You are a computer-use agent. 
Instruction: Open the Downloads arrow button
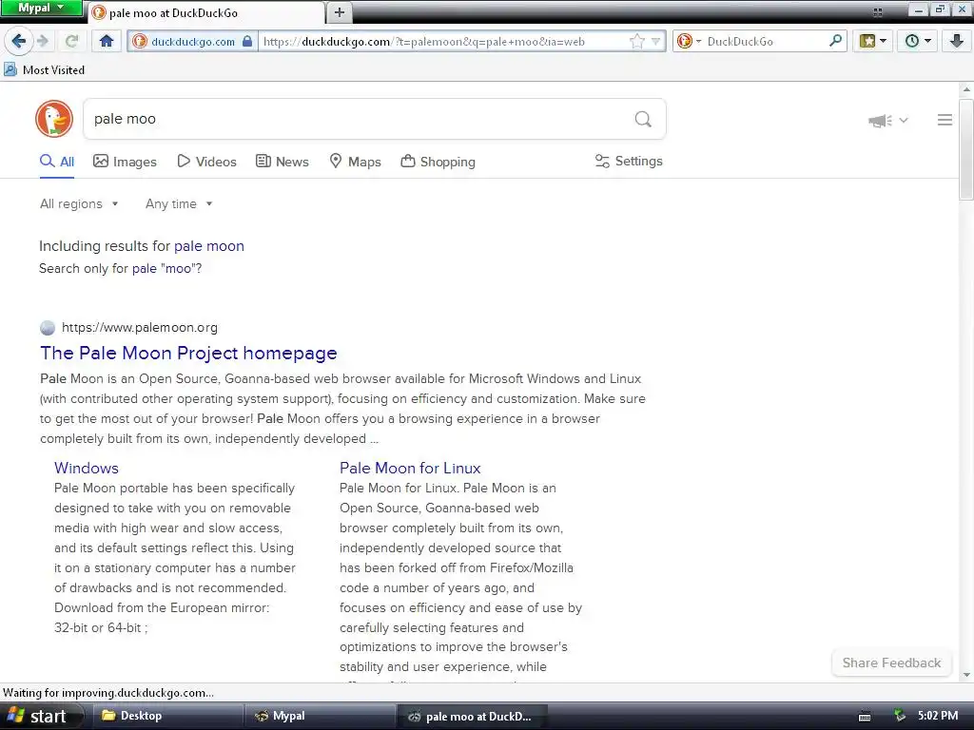[957, 41]
